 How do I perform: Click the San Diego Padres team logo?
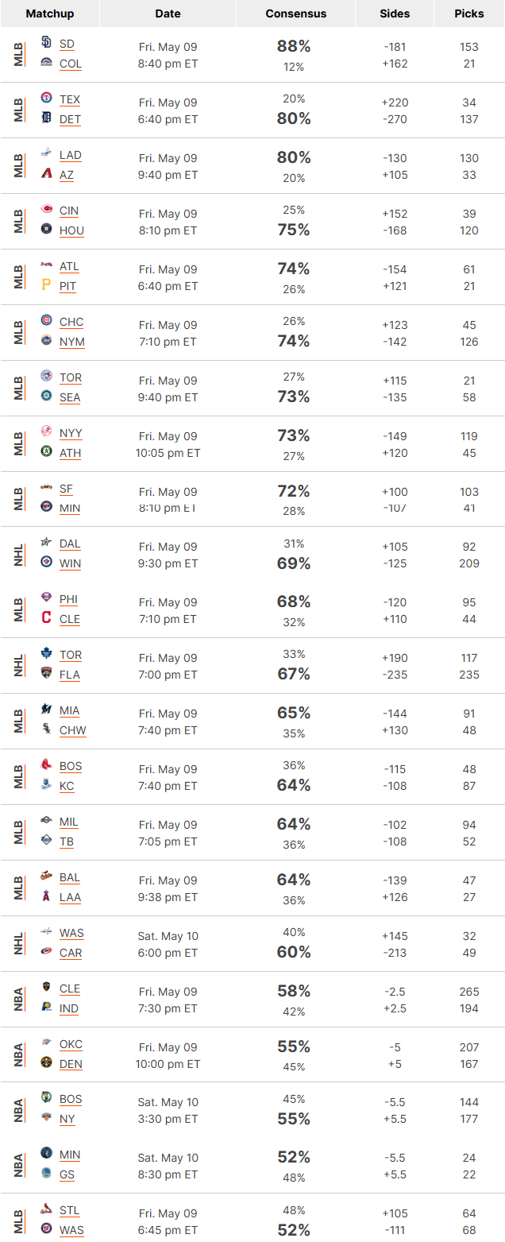coord(46,43)
